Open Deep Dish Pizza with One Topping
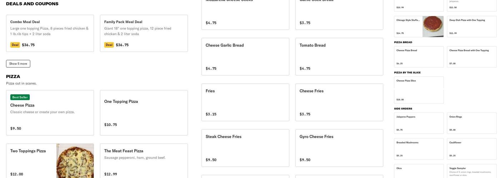This screenshot has height=178, width=500. [472, 26]
